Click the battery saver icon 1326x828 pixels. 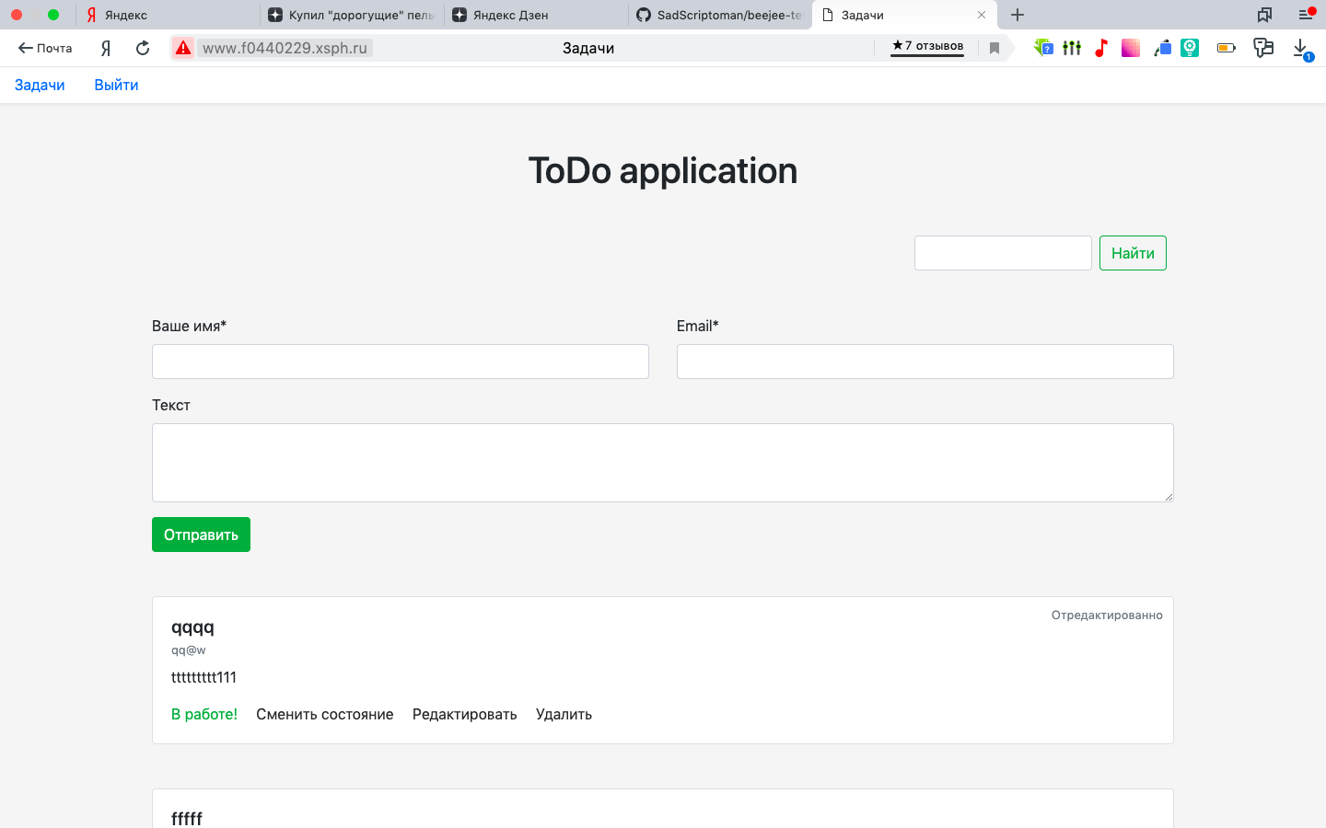1227,48
